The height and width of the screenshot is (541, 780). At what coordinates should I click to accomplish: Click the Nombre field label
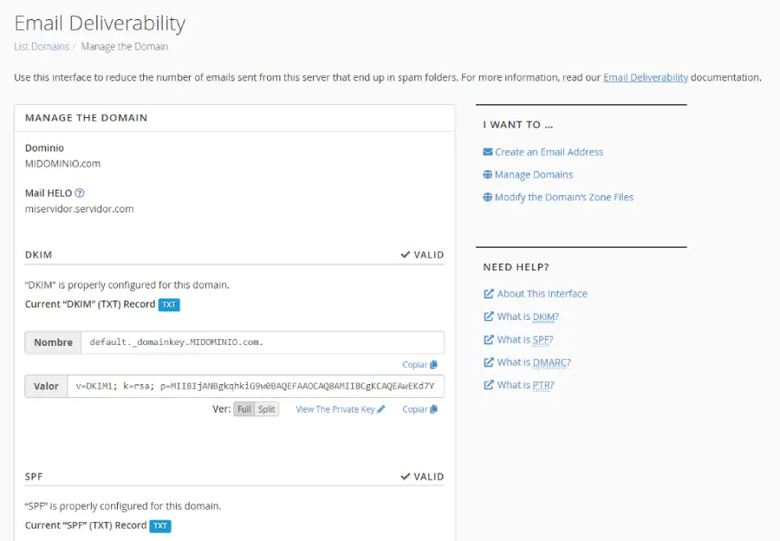[x=53, y=342]
